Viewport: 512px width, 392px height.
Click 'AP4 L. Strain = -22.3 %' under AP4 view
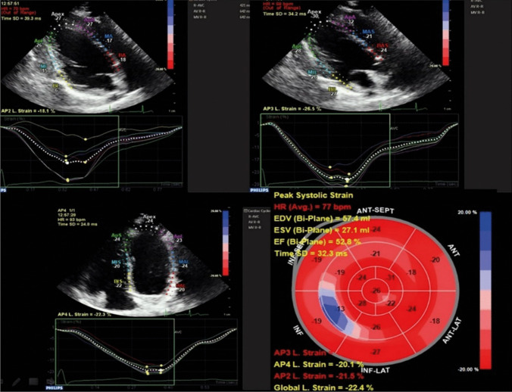[x=84, y=314]
